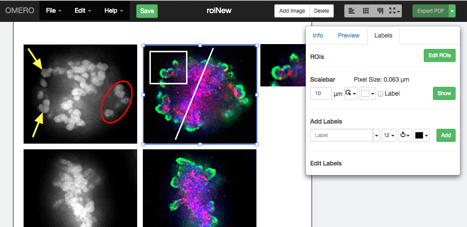The width and height of the screenshot is (467, 227).
Task: Open the scalebar position icon menu
Action: [351, 93]
